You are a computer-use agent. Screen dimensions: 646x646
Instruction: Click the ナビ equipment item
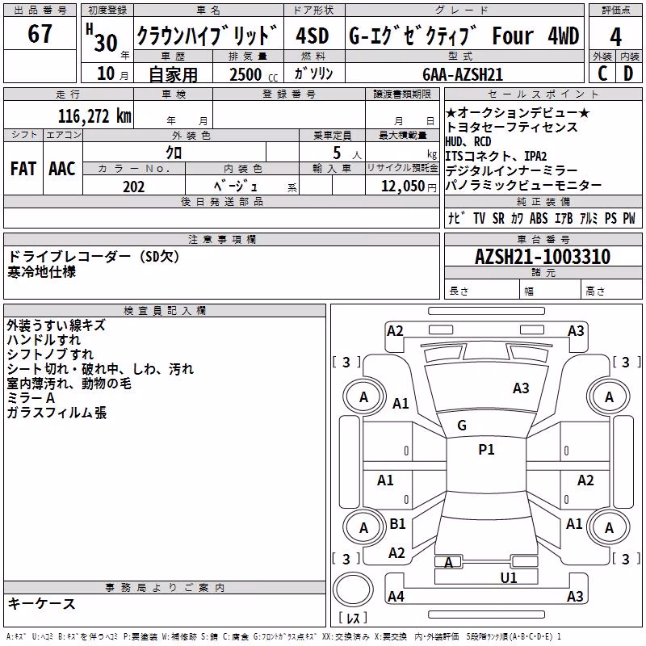coord(457,217)
